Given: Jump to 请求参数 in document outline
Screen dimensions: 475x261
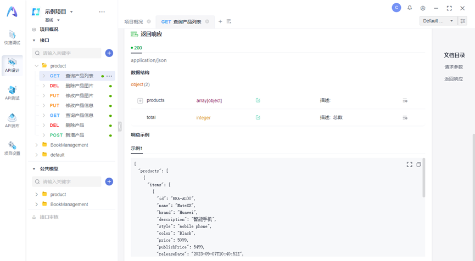Looking at the screenshot, I should 454,67.
